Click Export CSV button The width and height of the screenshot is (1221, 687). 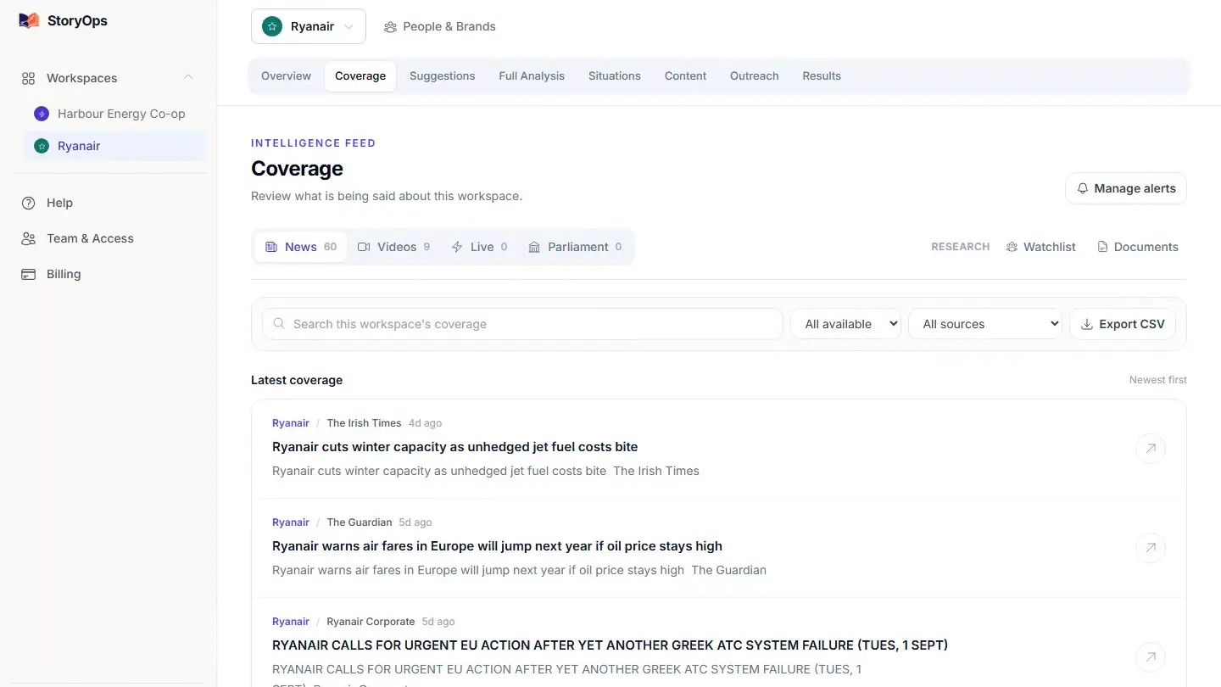[1123, 324]
